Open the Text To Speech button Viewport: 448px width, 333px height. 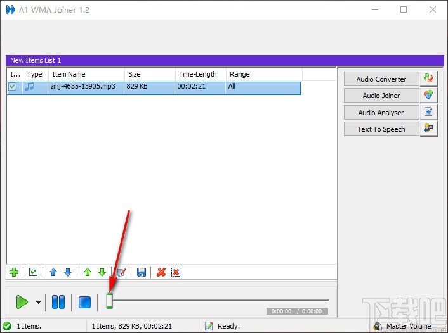click(381, 129)
